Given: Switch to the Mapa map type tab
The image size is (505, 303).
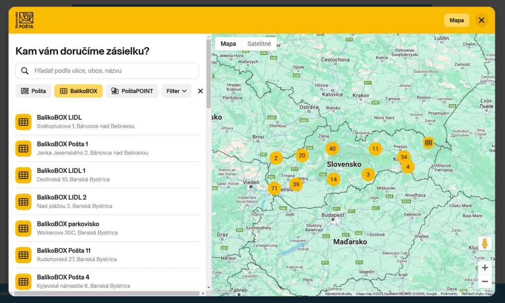Looking at the screenshot, I should pyautogui.click(x=228, y=44).
